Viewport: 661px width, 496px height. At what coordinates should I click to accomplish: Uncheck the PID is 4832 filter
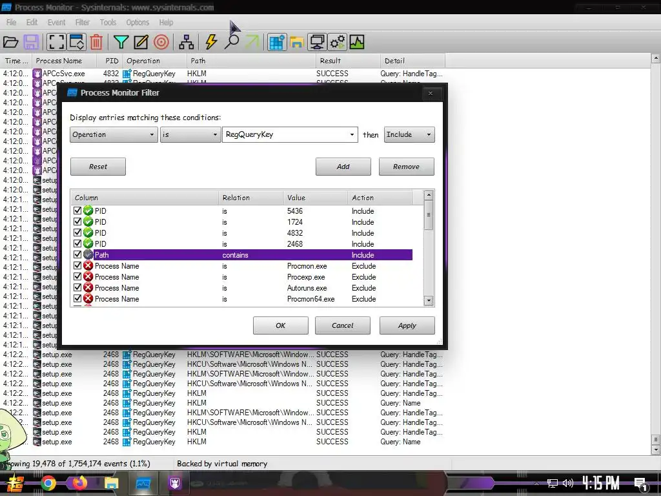pyautogui.click(x=77, y=232)
